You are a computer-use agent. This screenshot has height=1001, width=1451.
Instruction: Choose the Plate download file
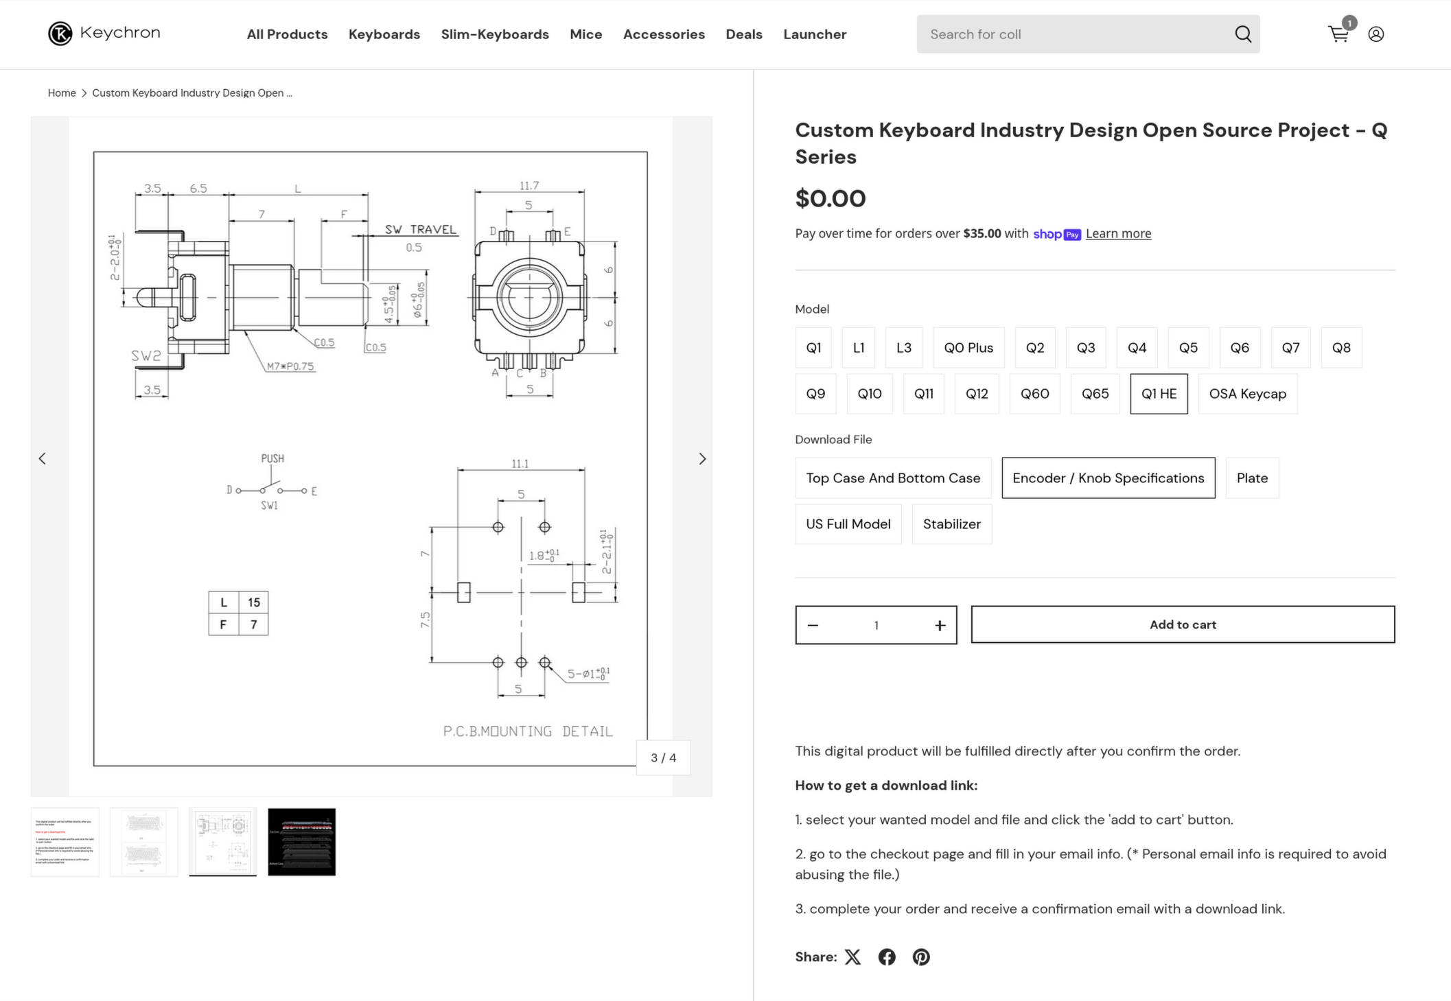(x=1252, y=478)
